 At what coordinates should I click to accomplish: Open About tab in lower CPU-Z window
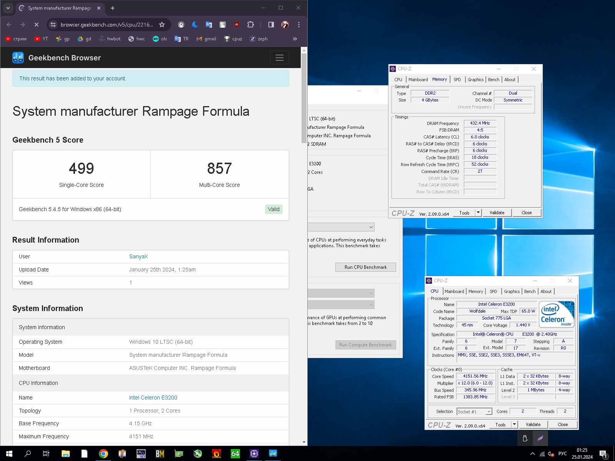(x=546, y=291)
